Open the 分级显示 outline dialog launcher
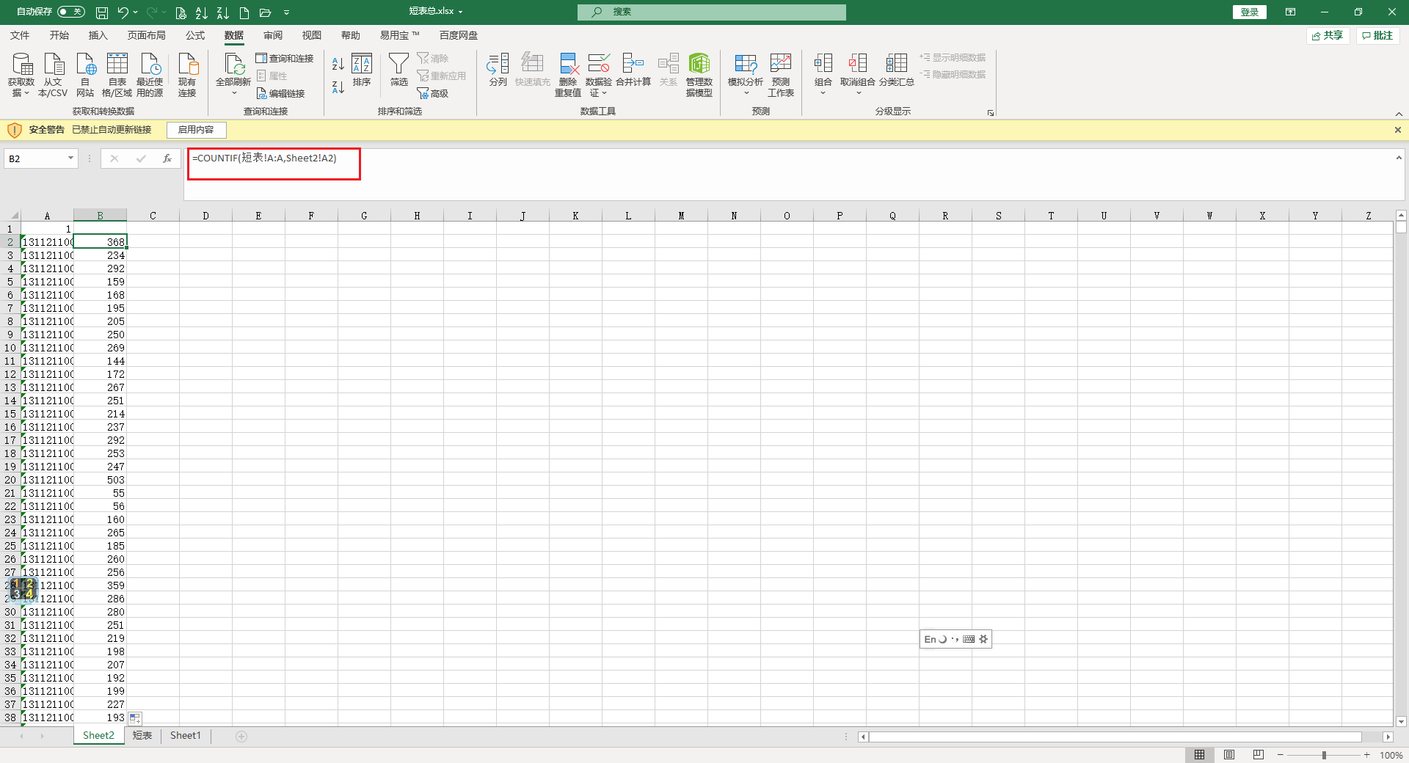This screenshot has height=763, width=1409. point(991,113)
